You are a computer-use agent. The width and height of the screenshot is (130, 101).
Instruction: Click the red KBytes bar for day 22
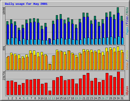pos(88,84)
